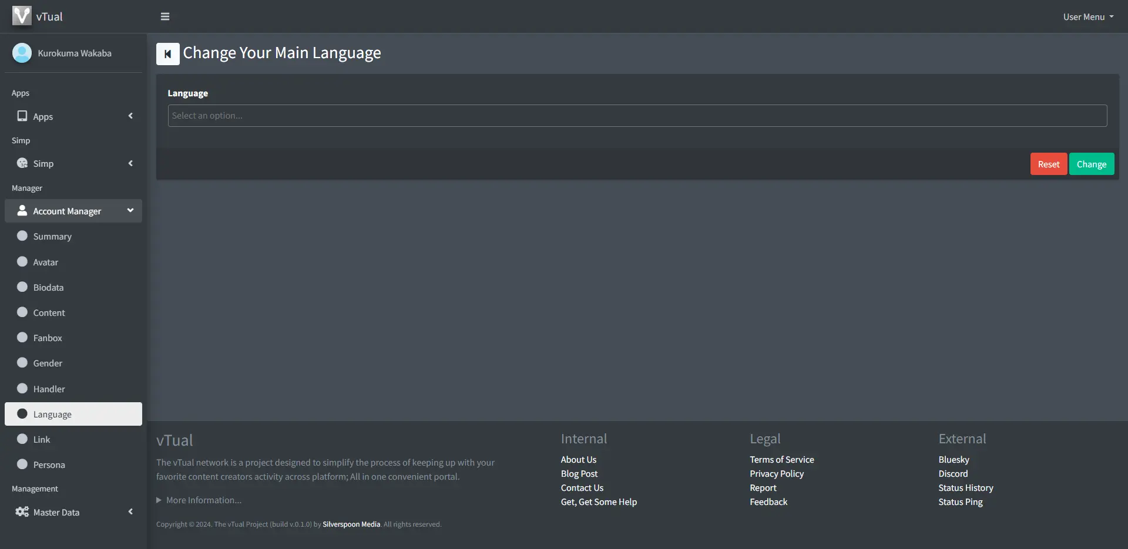Expand the More Information disclosure triangle
Image resolution: width=1128 pixels, height=549 pixels.
pos(159,500)
